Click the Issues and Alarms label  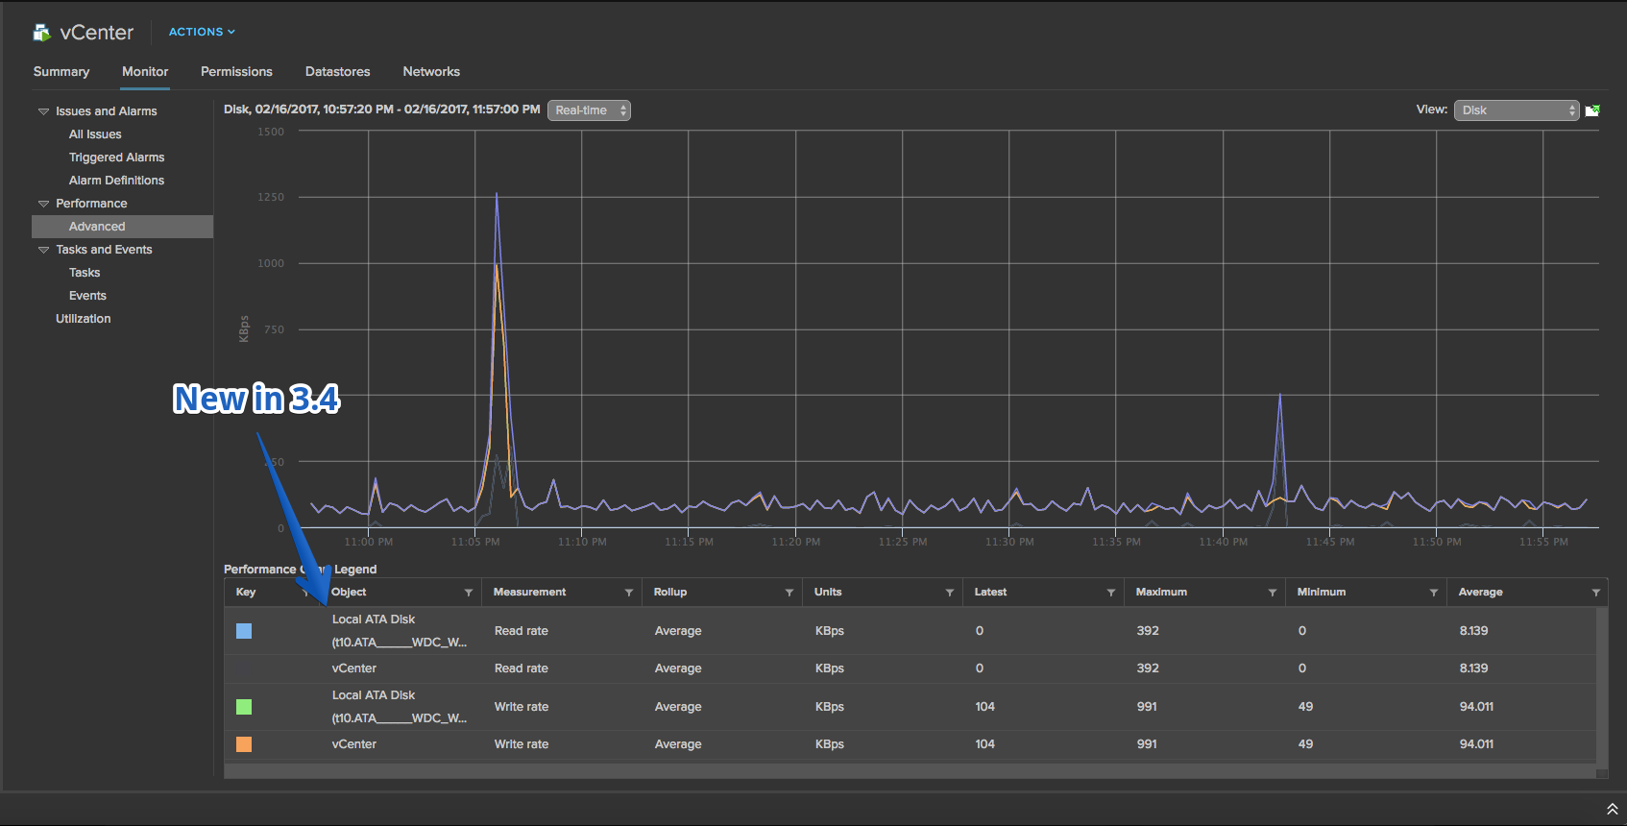107,111
